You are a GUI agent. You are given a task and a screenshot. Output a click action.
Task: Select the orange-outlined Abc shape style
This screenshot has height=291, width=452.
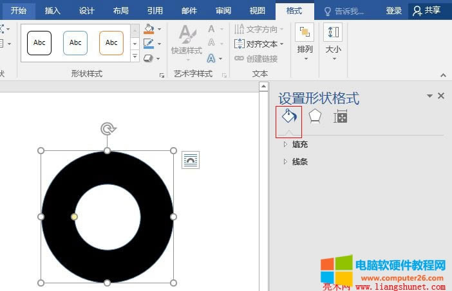[111, 43]
